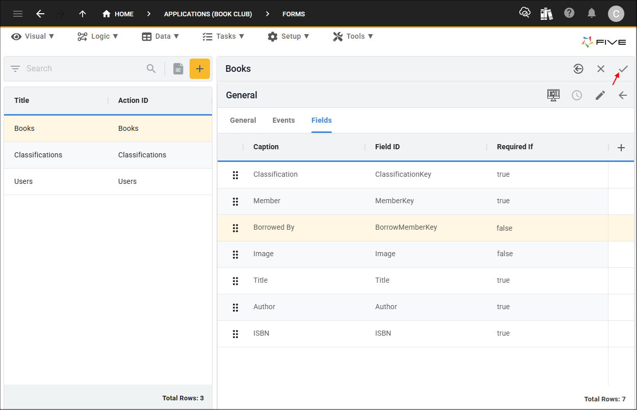The height and width of the screenshot is (410, 637).
Task: Select the ISBN field caption
Action: click(x=261, y=333)
